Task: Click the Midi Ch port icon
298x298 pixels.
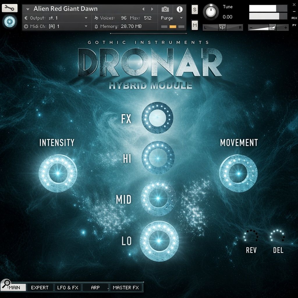Action: tap(26, 26)
